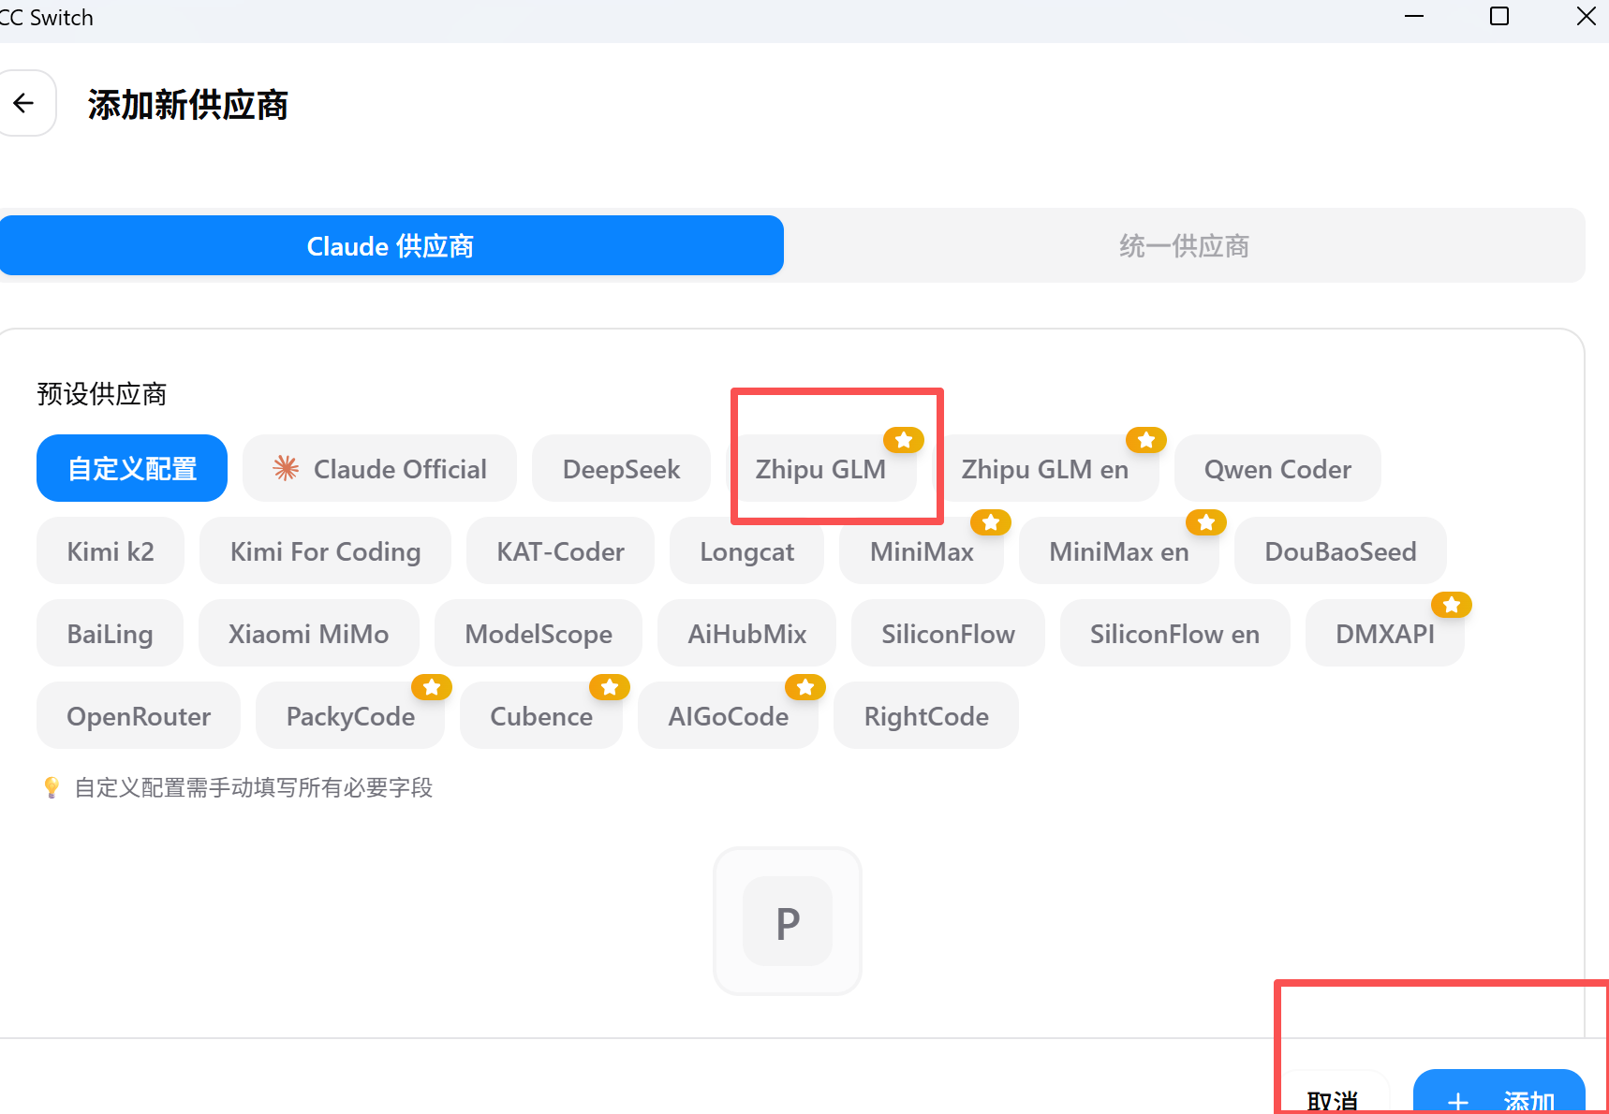Maximize the CC Switch window
1609x1114 pixels.
pyautogui.click(x=1499, y=17)
